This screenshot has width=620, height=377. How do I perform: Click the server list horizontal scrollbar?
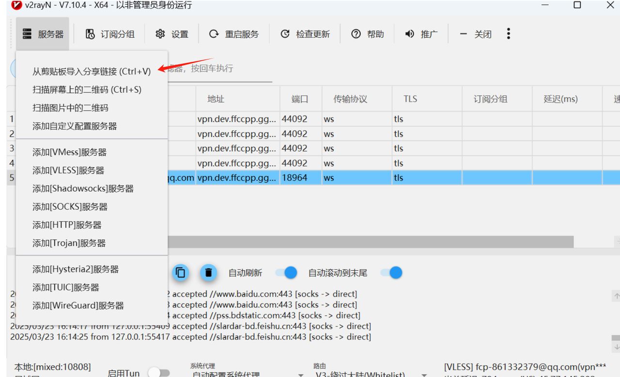tap(371, 241)
